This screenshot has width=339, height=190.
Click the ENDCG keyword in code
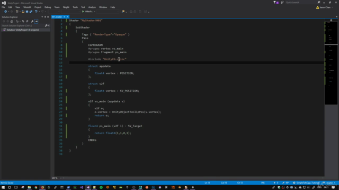pos(92,140)
